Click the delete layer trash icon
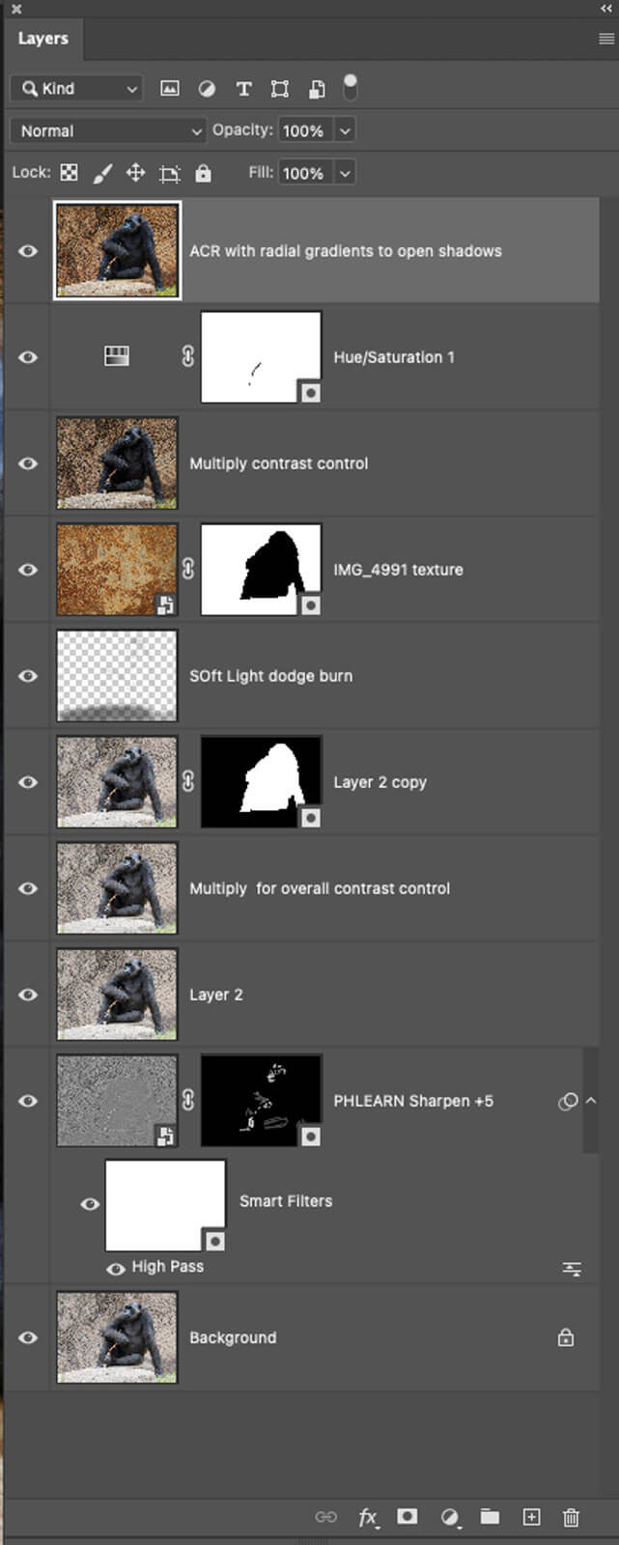 [x=571, y=1517]
